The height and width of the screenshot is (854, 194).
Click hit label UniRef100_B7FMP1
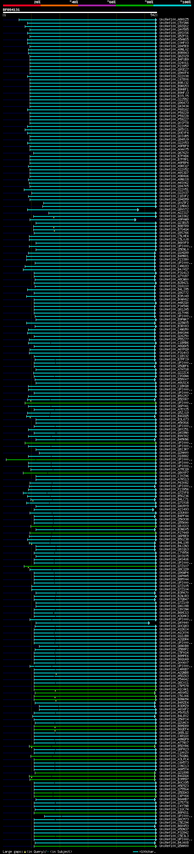tap(174, 159)
